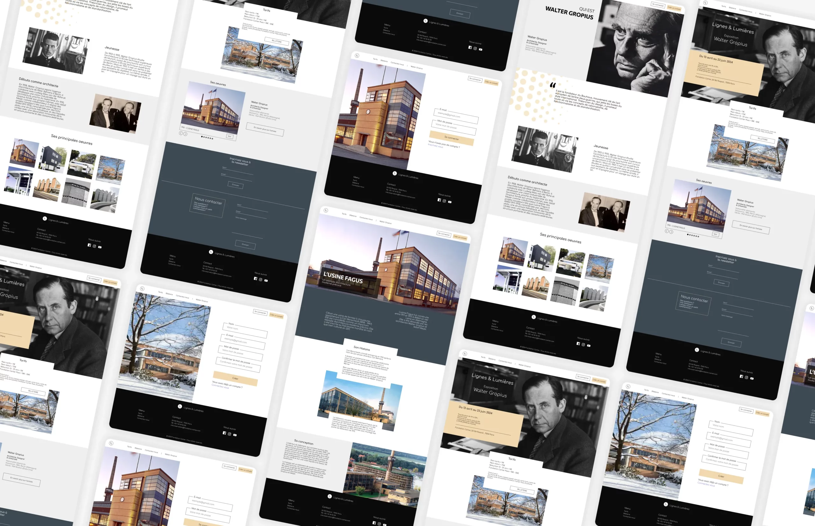Select the first dot of the Ses oeuvres carousel

tap(202, 137)
